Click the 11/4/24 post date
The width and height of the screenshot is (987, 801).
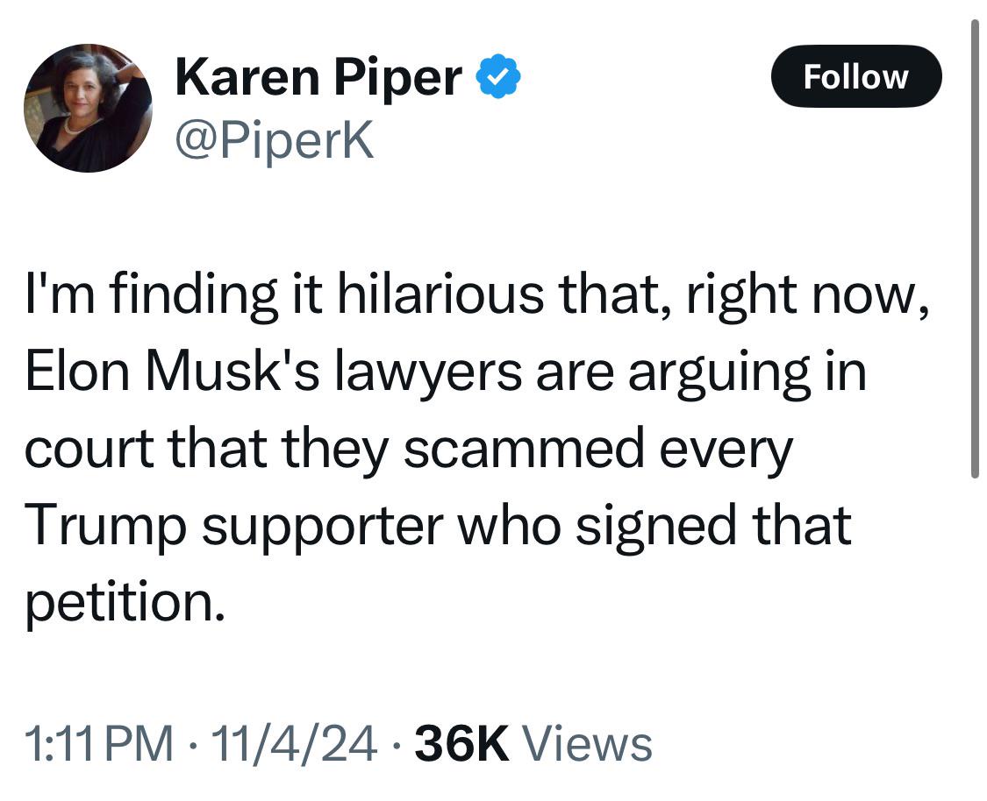[295, 744]
